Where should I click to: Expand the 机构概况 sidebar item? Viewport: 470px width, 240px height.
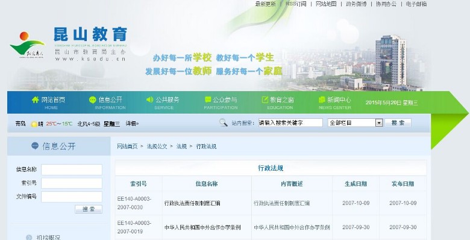click(48, 238)
